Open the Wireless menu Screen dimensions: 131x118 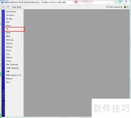14,15
